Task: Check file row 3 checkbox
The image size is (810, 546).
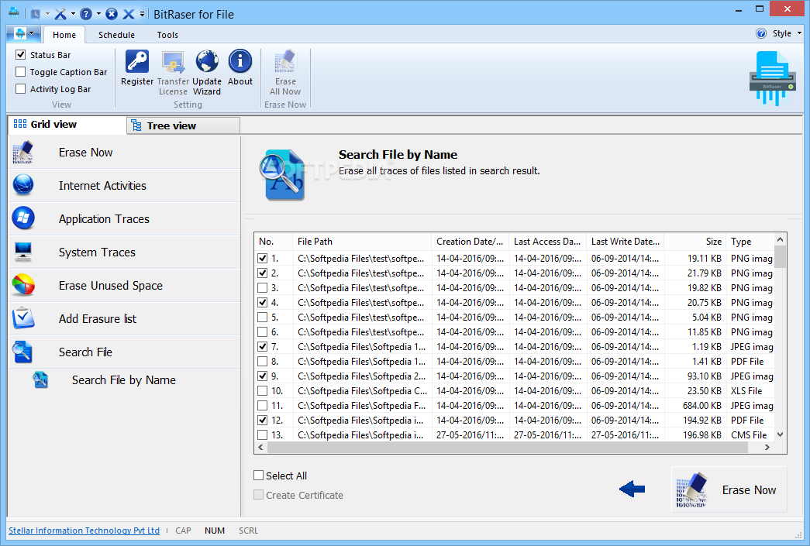Action: tap(263, 287)
